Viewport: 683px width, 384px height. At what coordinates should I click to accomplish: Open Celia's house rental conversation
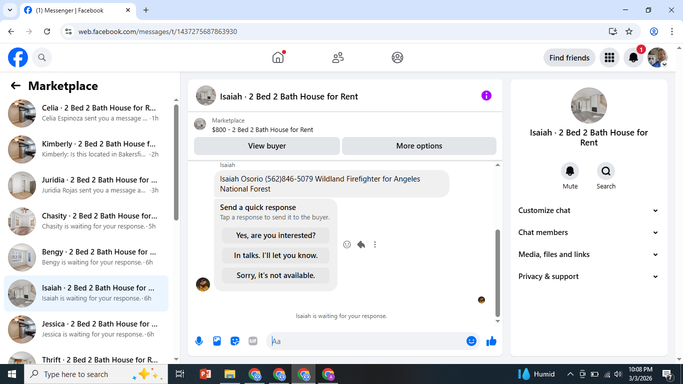pyautogui.click(x=86, y=113)
